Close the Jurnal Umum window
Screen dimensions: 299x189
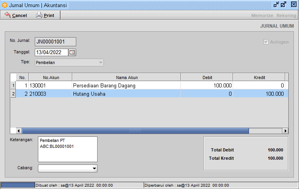pos(294,5)
